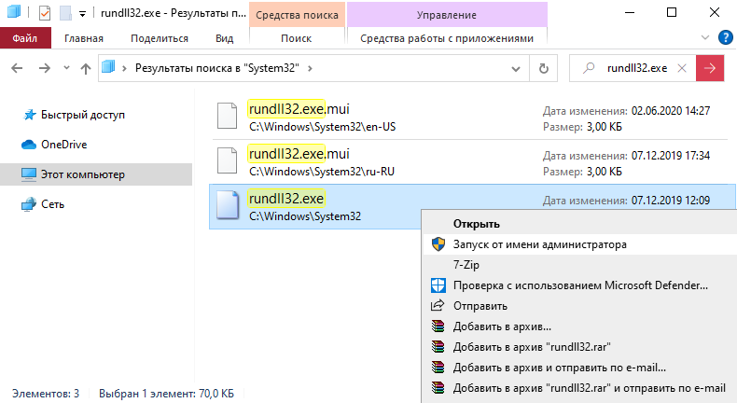Click the Выбран 1 элемент: 70,0 КБ status
The width and height of the screenshot is (737, 403).
(166, 394)
